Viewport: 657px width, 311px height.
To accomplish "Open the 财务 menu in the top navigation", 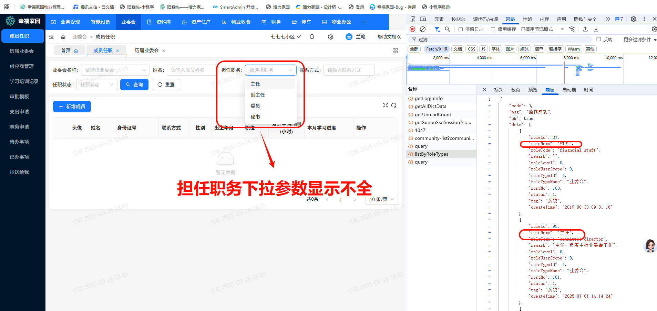I will click(276, 22).
